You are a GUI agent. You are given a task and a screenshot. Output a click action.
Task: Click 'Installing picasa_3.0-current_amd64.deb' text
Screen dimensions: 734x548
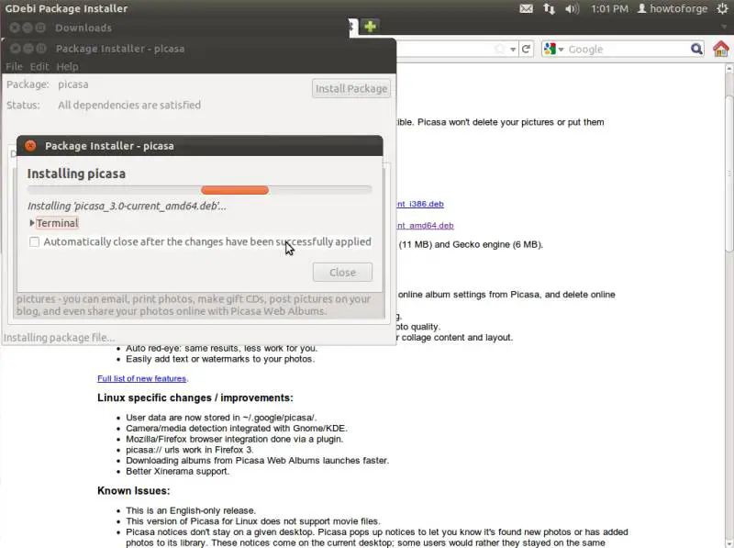[x=127, y=207]
